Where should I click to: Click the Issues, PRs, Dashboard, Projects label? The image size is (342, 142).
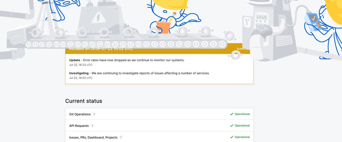click(x=93, y=137)
